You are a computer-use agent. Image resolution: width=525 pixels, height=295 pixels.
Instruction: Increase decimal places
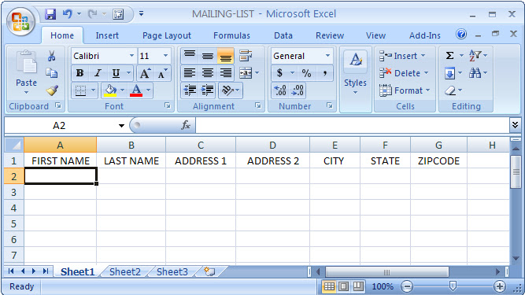click(280, 90)
